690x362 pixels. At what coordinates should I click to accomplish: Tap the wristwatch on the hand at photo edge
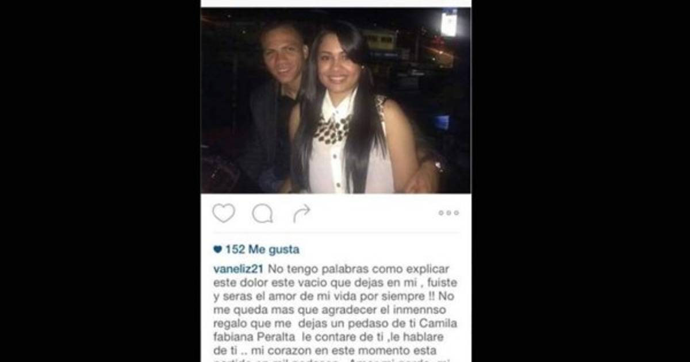[x=438, y=165]
